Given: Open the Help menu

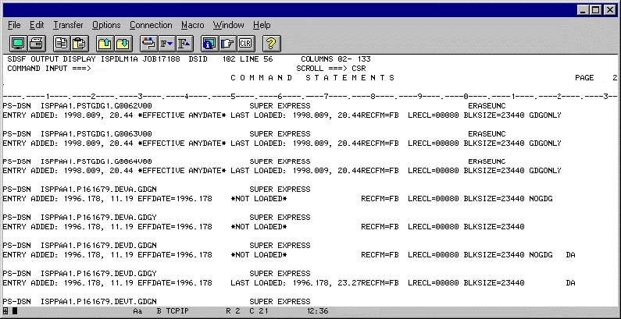Looking at the screenshot, I should coord(262,25).
